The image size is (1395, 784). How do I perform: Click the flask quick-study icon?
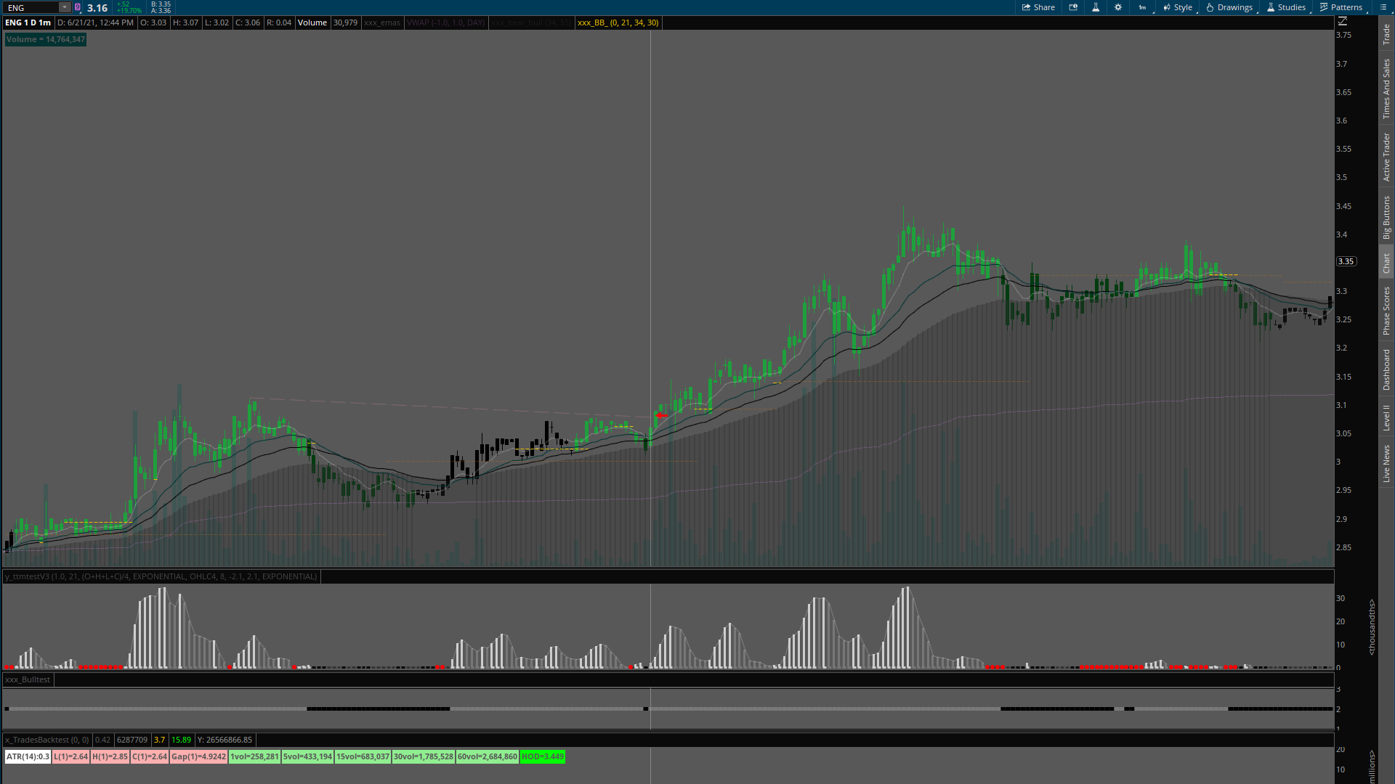(x=1096, y=7)
